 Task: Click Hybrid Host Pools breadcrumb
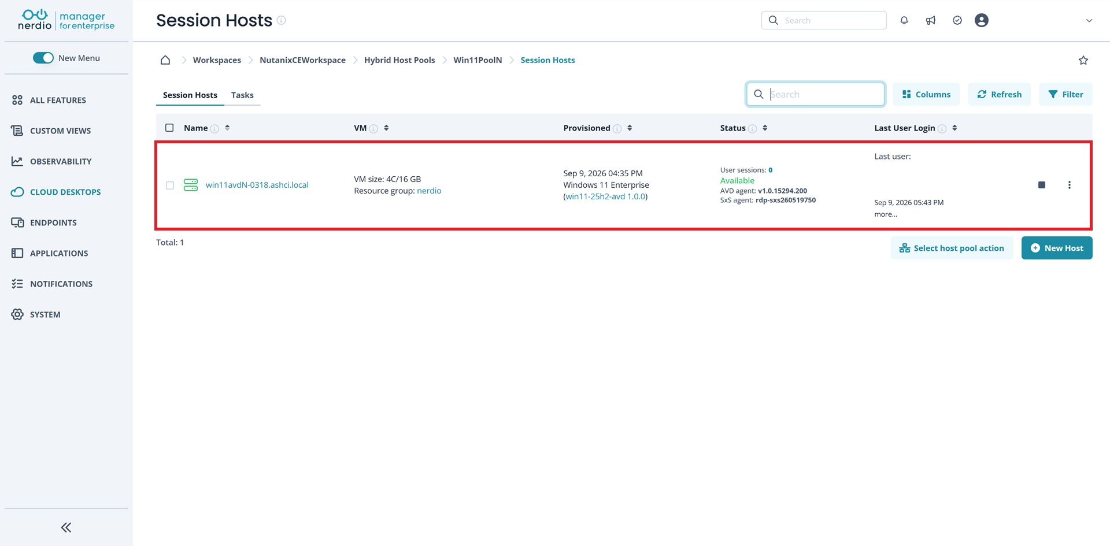[399, 60]
